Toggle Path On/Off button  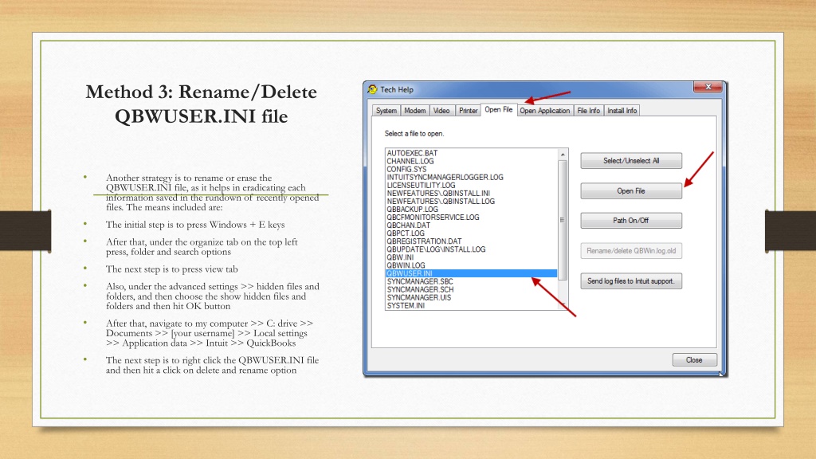coord(631,221)
